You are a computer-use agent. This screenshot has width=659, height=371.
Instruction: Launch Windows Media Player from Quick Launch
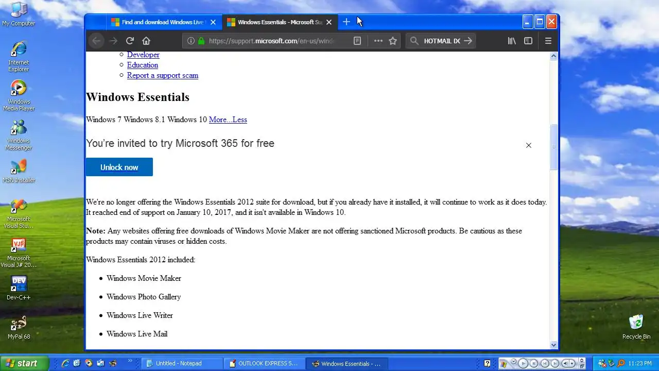(89, 363)
